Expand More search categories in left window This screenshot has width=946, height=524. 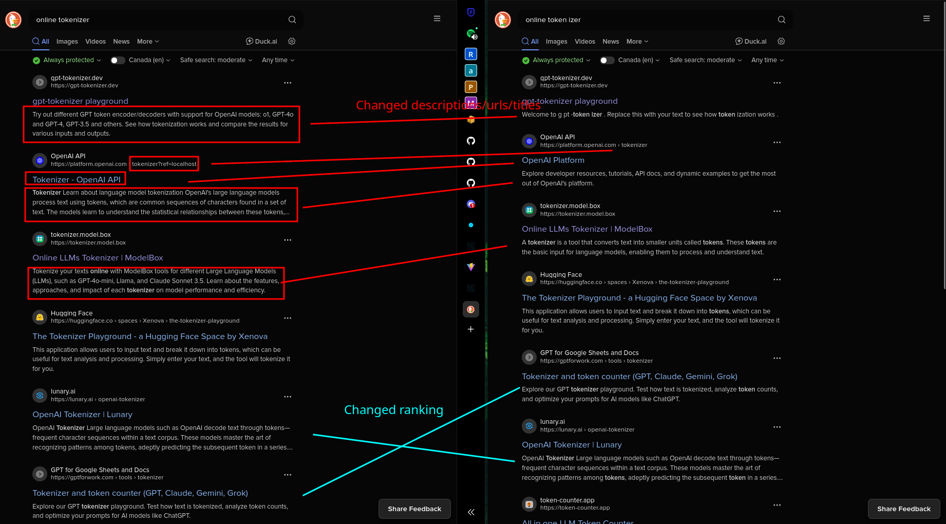(x=148, y=42)
